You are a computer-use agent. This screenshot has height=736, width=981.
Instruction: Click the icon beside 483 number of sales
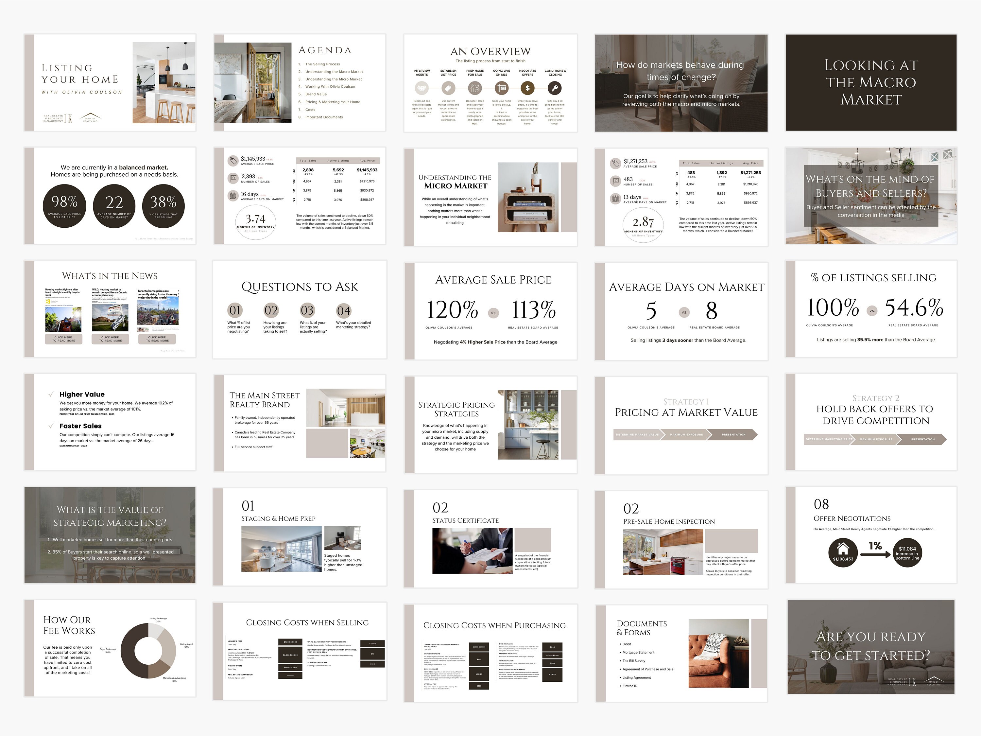point(615,181)
